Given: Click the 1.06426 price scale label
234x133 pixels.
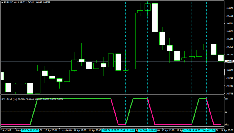Looking at the screenshot, I should [x=230, y=31].
